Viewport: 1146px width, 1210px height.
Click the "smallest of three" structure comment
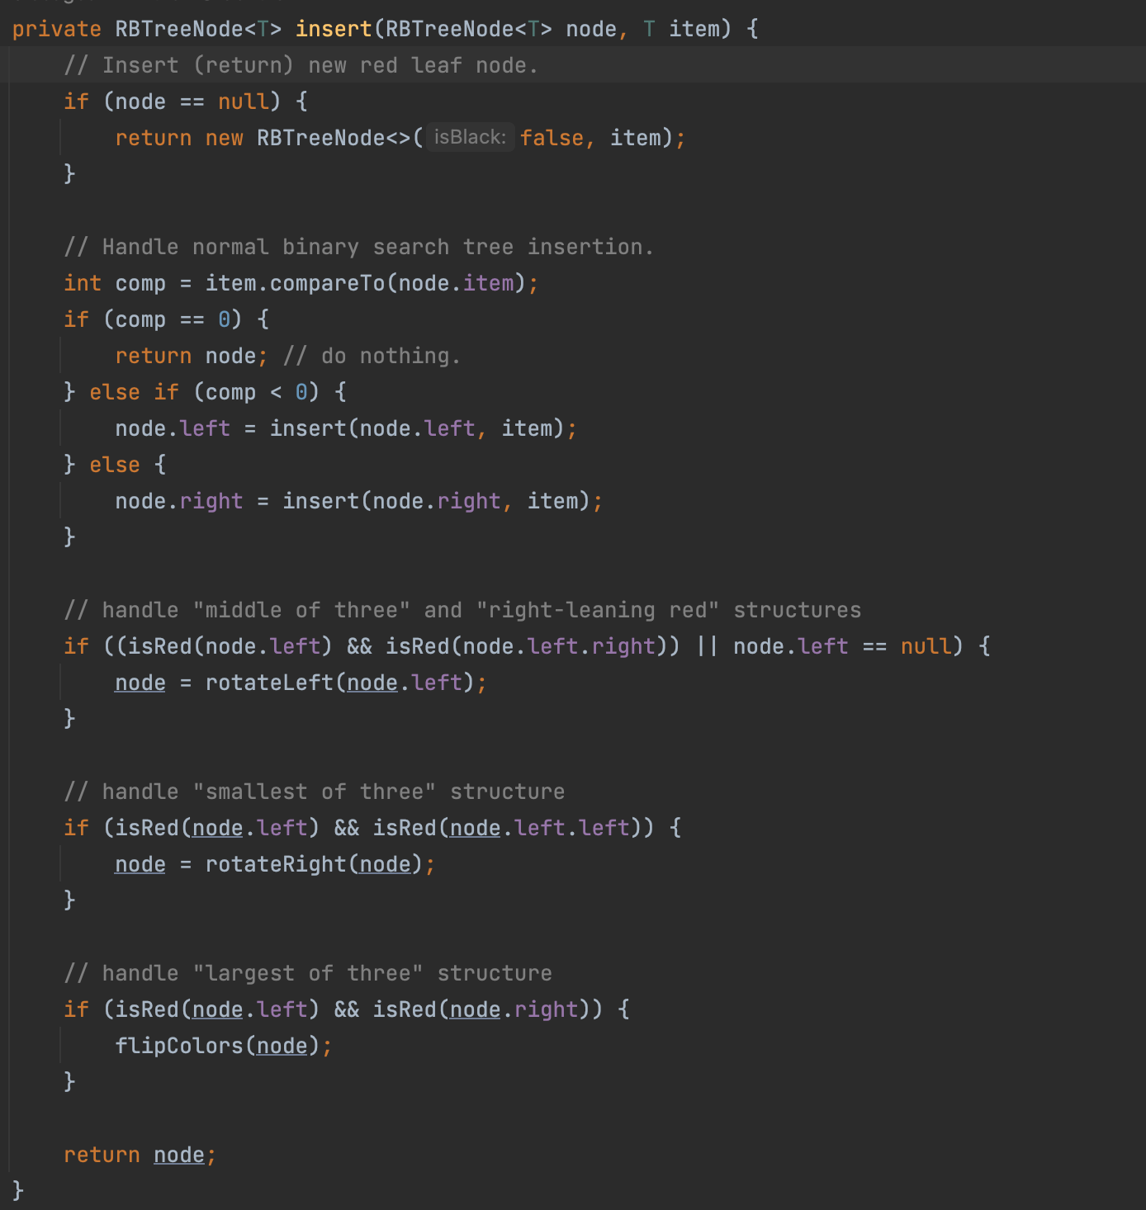(x=314, y=792)
